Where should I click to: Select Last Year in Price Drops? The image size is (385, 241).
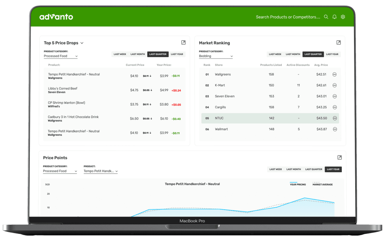coord(177,54)
